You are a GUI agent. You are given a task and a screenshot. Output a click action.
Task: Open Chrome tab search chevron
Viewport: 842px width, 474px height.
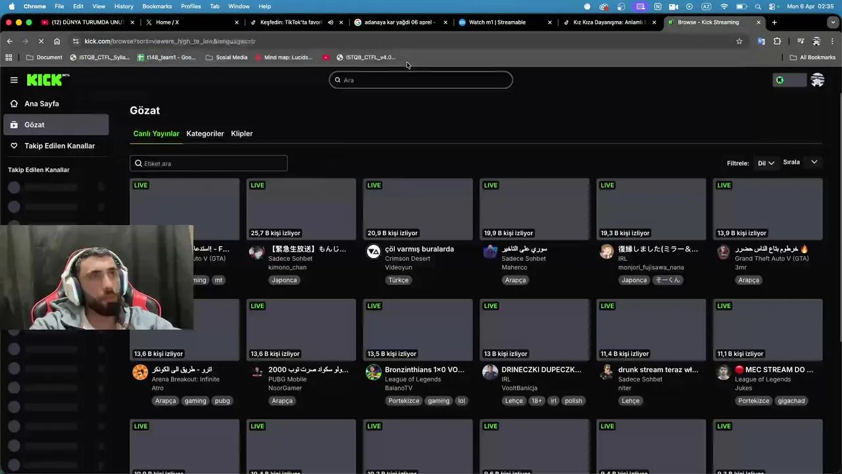coord(833,22)
